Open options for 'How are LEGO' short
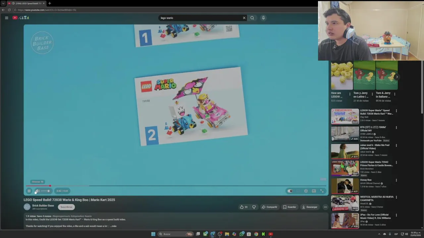The height and width of the screenshot is (238, 424). click(x=350, y=94)
